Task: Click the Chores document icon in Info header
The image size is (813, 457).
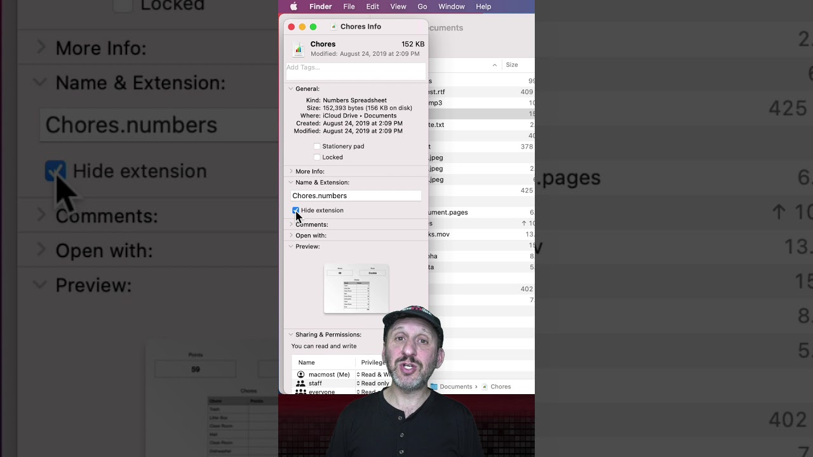Action: tap(299, 49)
